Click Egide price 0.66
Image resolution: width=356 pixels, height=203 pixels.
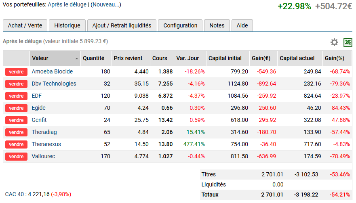[167, 108]
